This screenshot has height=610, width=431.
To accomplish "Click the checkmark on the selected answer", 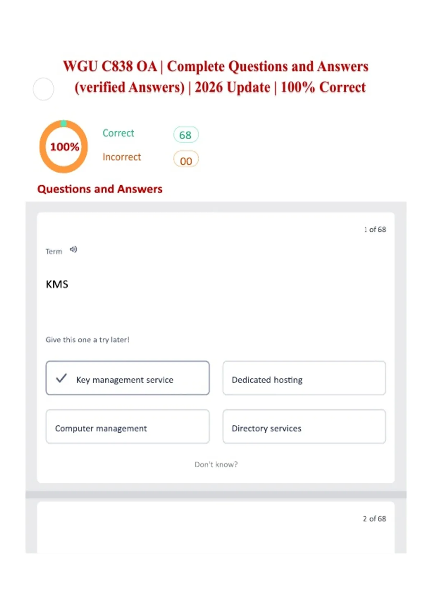I will point(61,378).
